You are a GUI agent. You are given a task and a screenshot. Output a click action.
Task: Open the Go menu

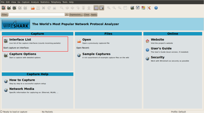point(19,2)
